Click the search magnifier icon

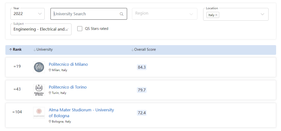[122, 14]
